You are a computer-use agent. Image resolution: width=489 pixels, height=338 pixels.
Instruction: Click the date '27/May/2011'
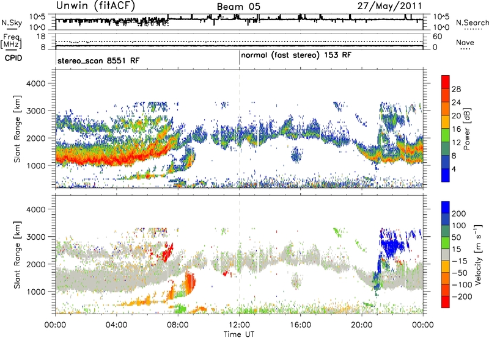pyautogui.click(x=389, y=6)
